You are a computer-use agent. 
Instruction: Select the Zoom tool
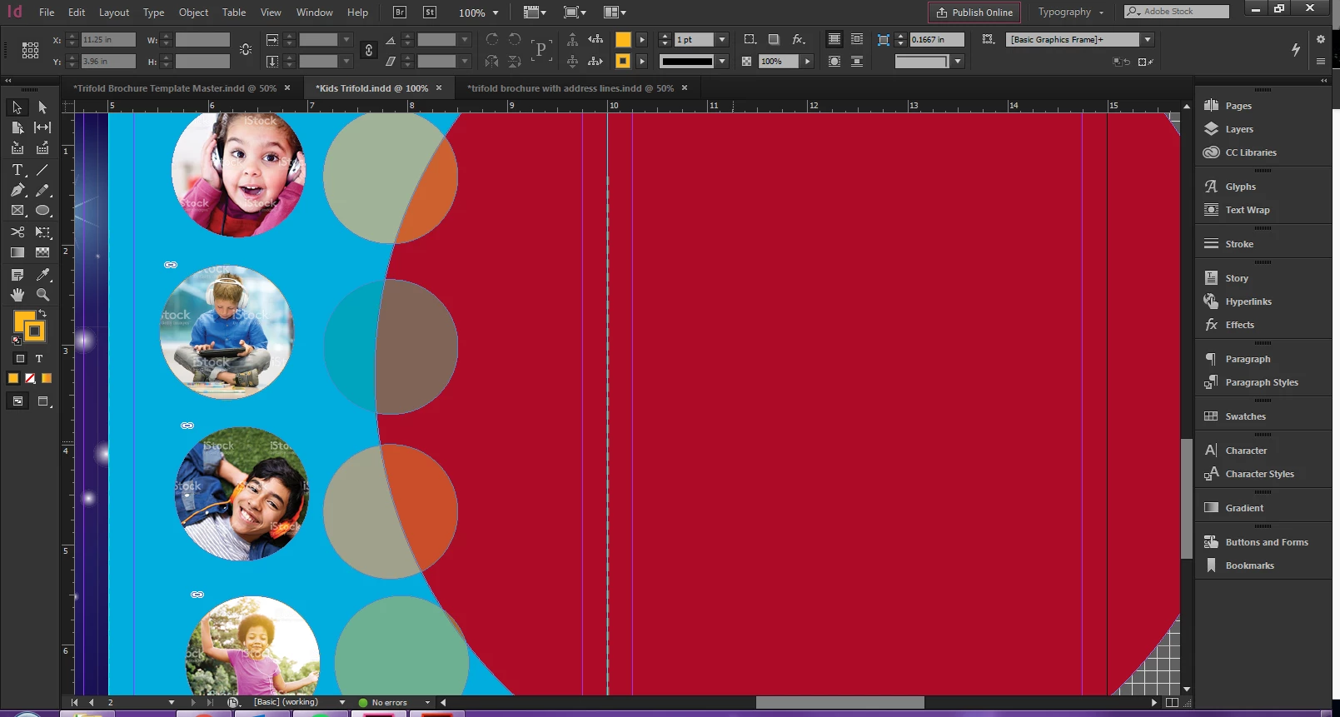pyautogui.click(x=42, y=295)
